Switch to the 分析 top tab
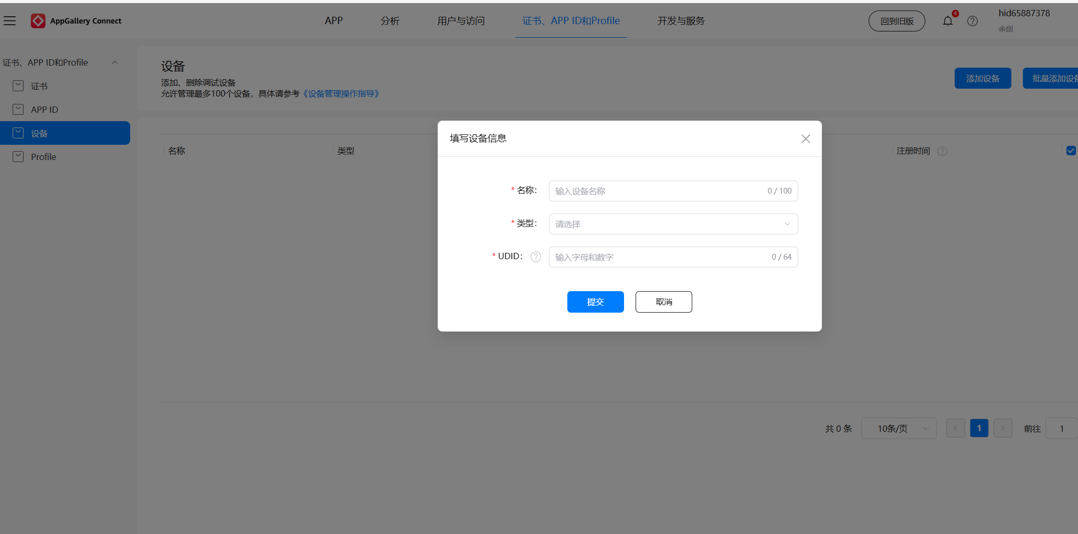 point(390,21)
